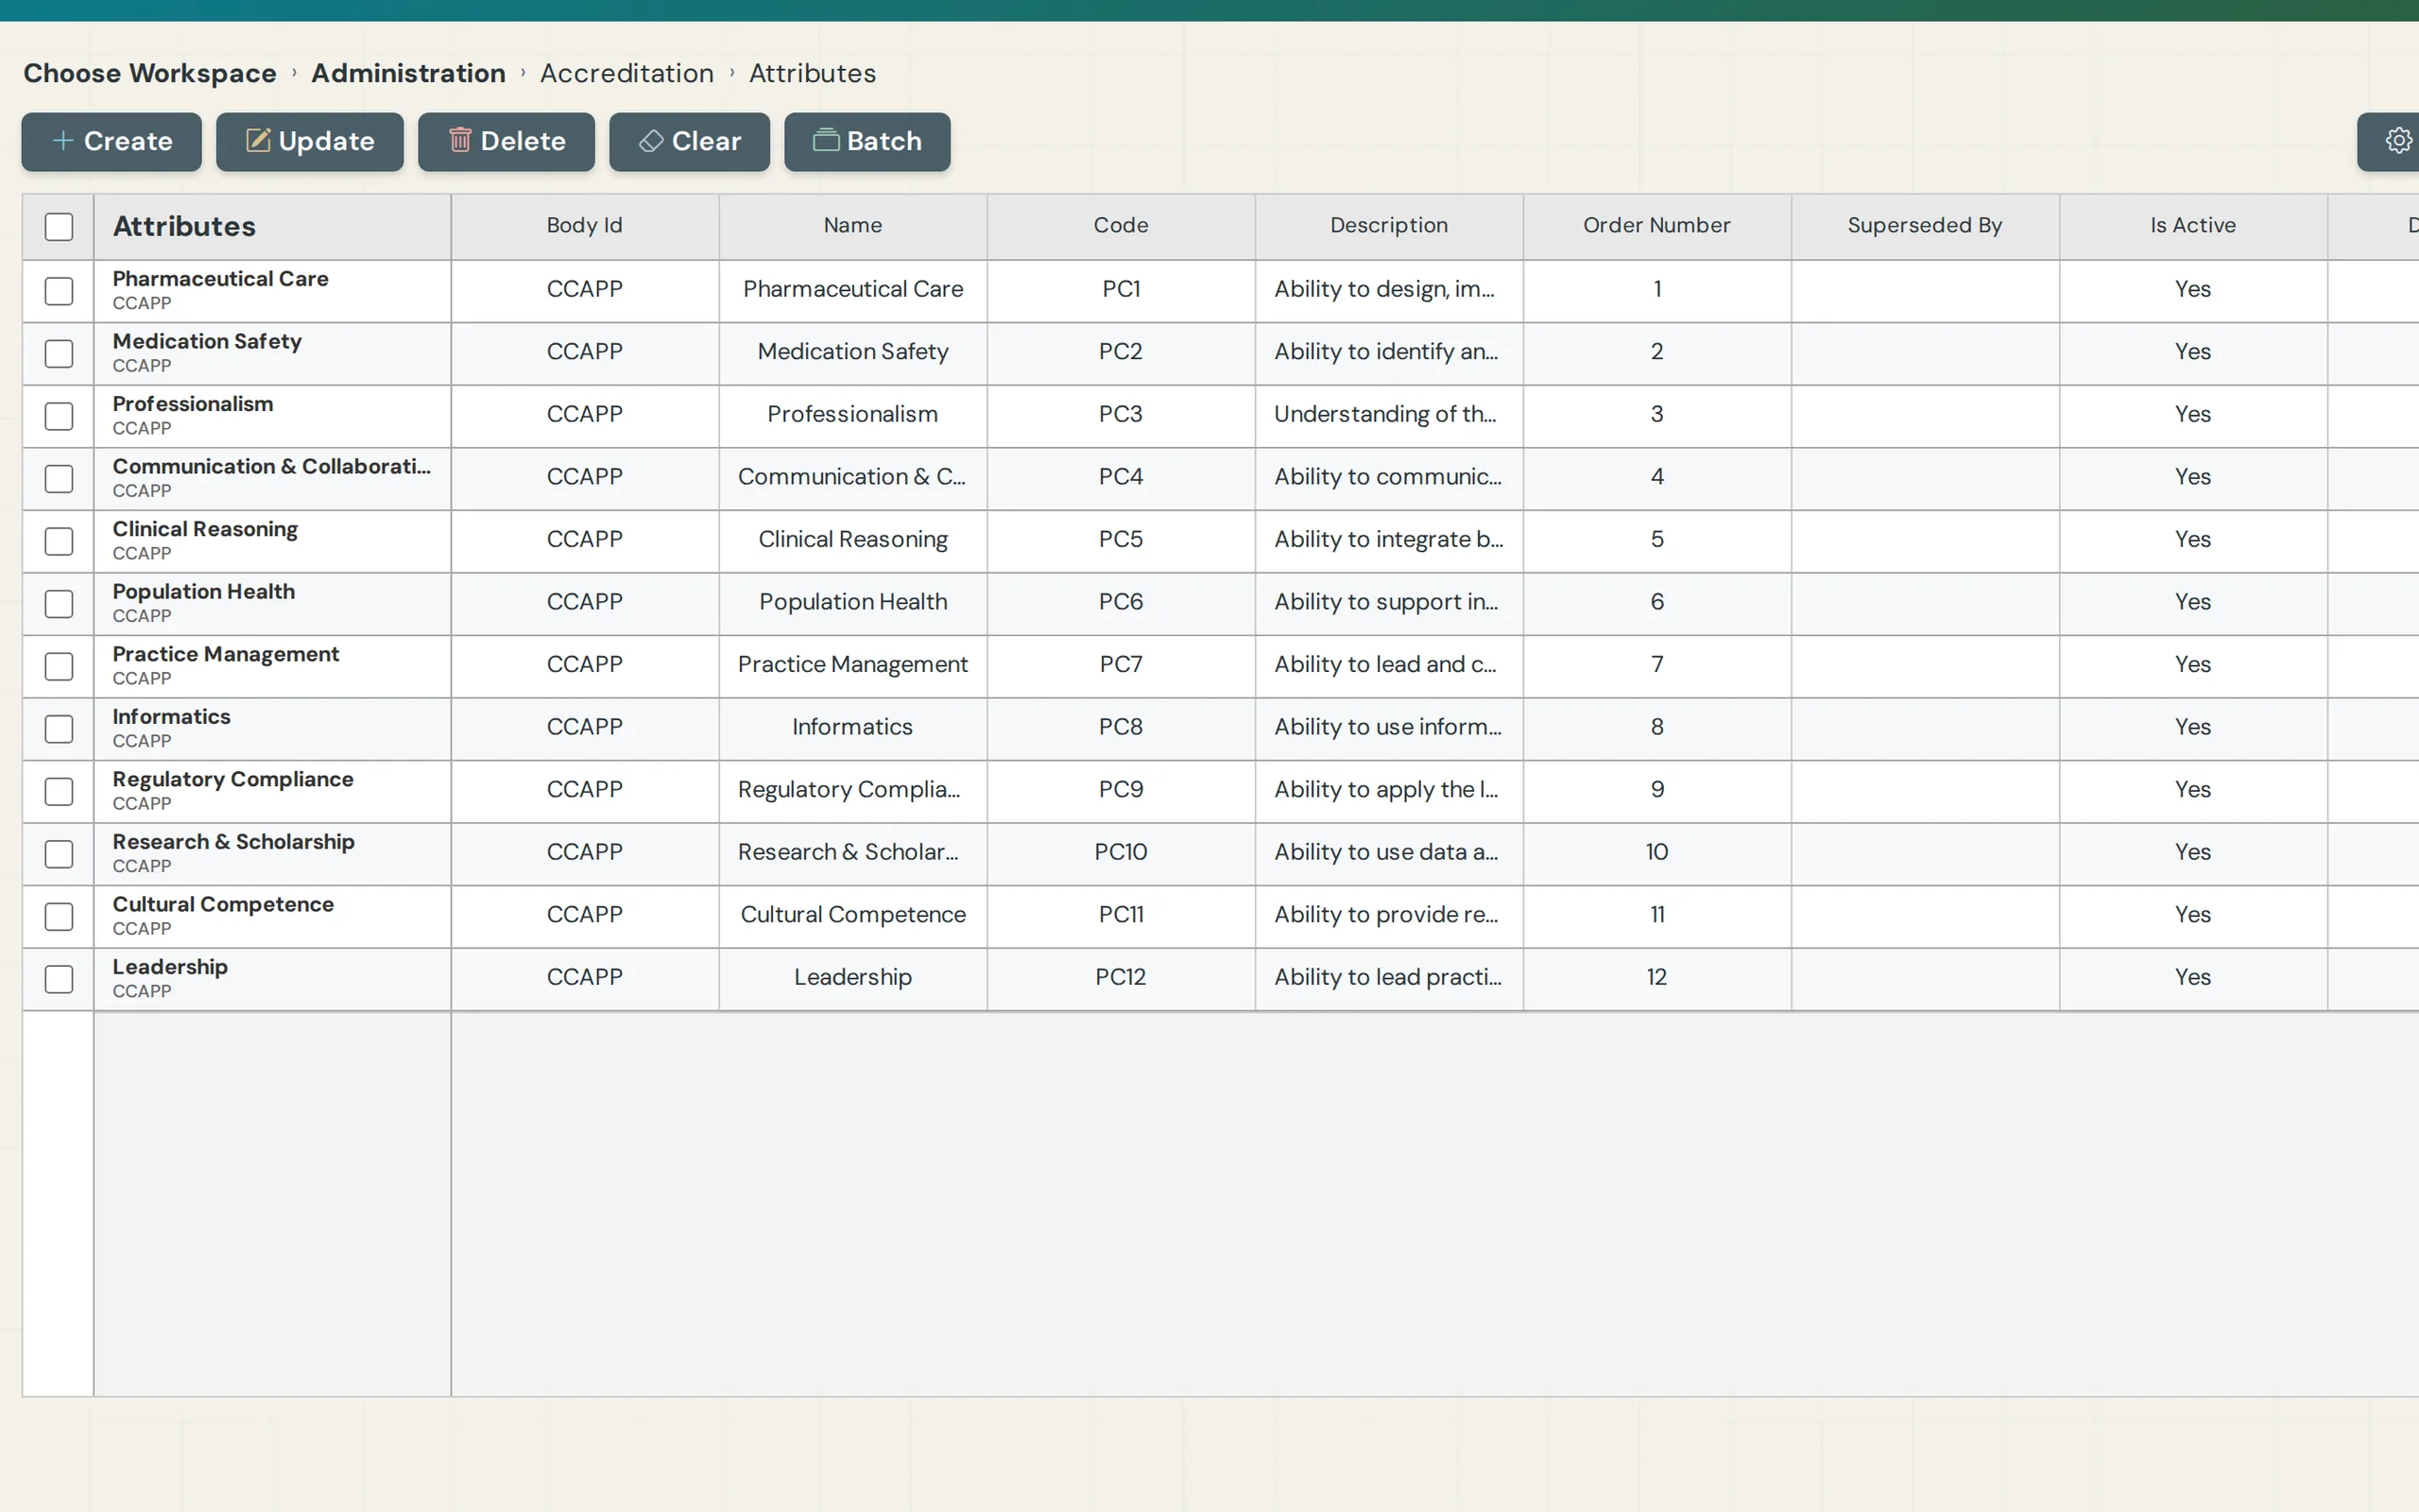Click the Create button
Viewport: 2419px width, 1512px height.
click(112, 141)
